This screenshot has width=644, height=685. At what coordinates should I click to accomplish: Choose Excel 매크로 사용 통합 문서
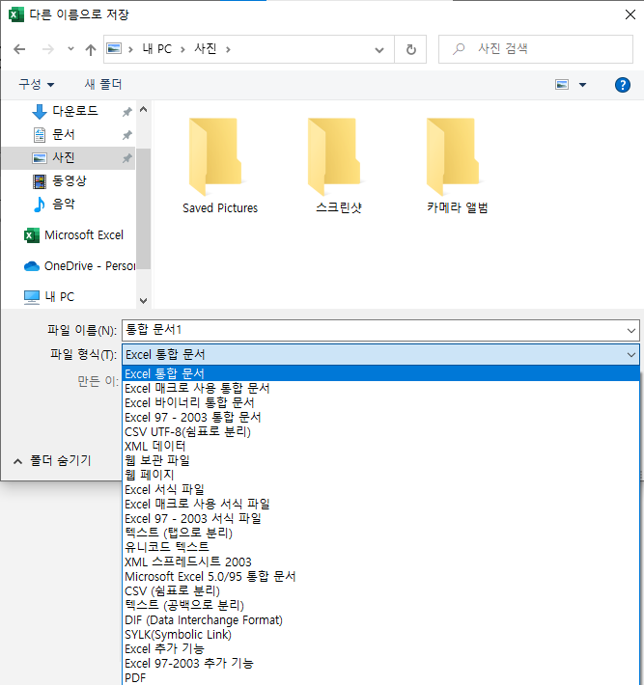[380, 389]
